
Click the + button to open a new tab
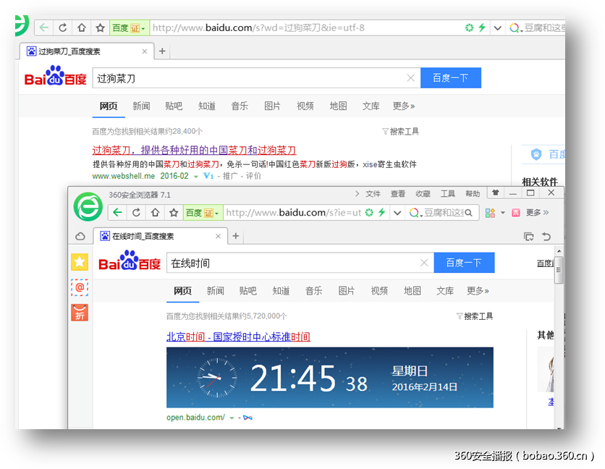pyautogui.click(x=235, y=236)
